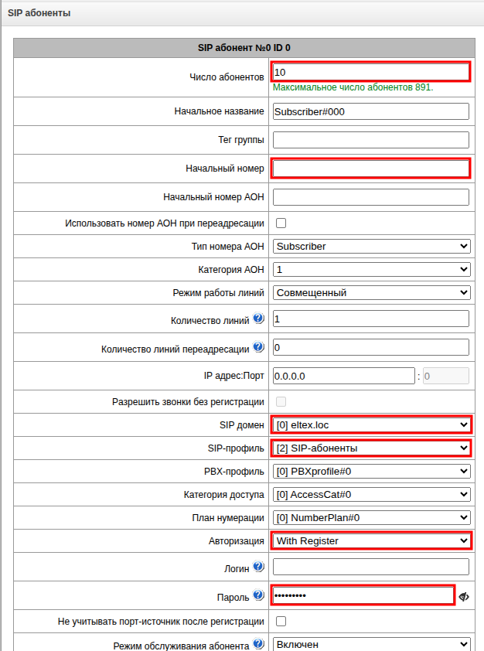Click help icon beside Режим обслуживания абонента

coord(258,644)
